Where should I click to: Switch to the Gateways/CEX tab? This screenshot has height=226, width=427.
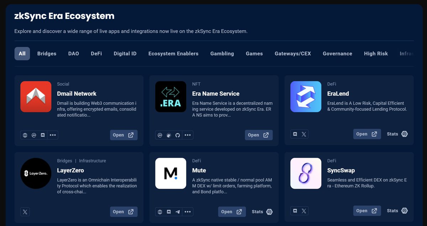(293, 53)
